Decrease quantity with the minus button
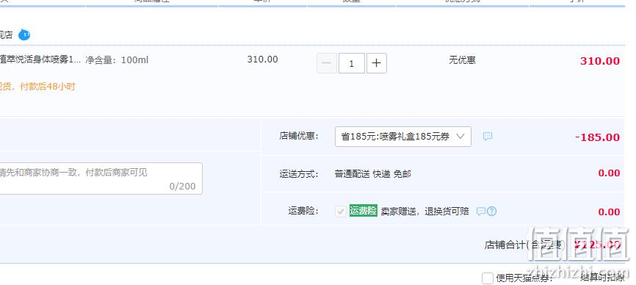 327,63
